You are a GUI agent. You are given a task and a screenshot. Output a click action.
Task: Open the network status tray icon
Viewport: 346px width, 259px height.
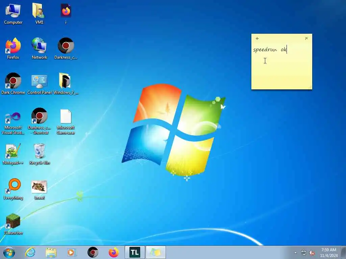[x=304, y=253]
